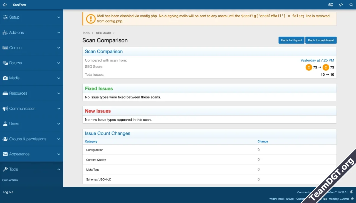Image resolution: width=356 pixels, height=203 pixels.
Task: Click the Media camera icon in sidebar
Action: [x=5, y=78]
